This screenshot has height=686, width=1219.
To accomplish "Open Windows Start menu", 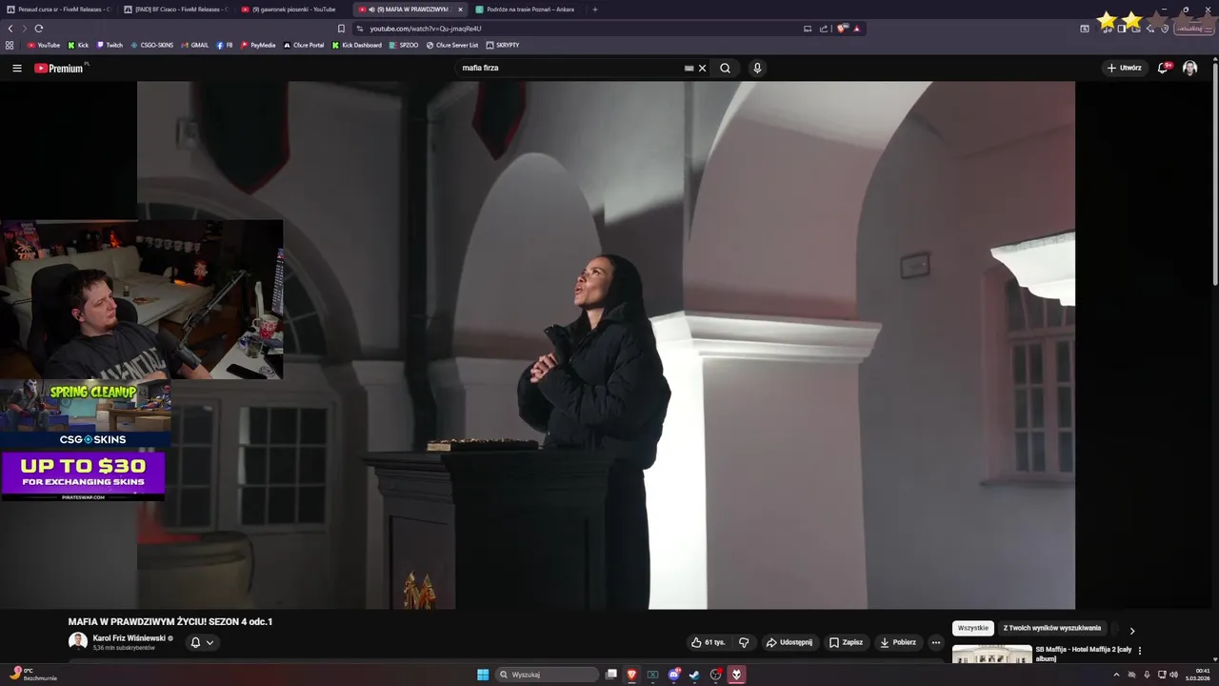I will (x=483, y=675).
